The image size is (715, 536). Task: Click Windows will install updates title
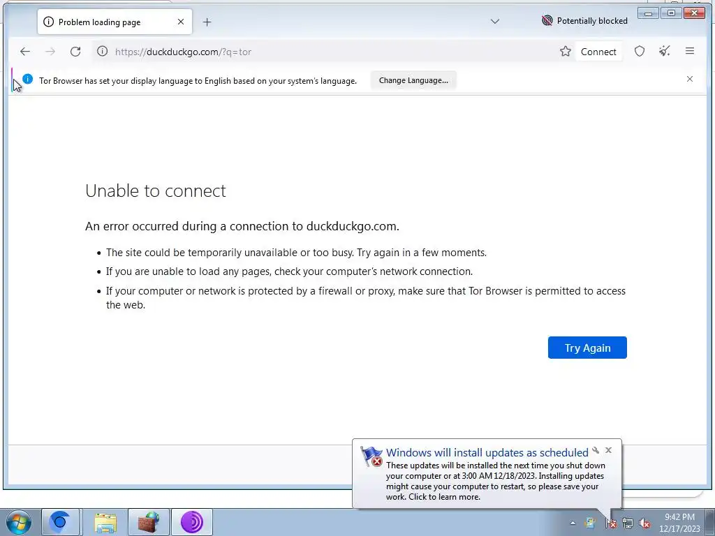coord(487,452)
